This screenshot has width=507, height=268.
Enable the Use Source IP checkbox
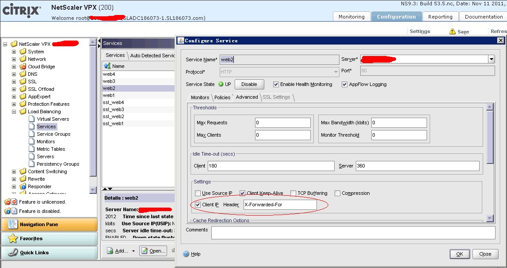point(198,193)
